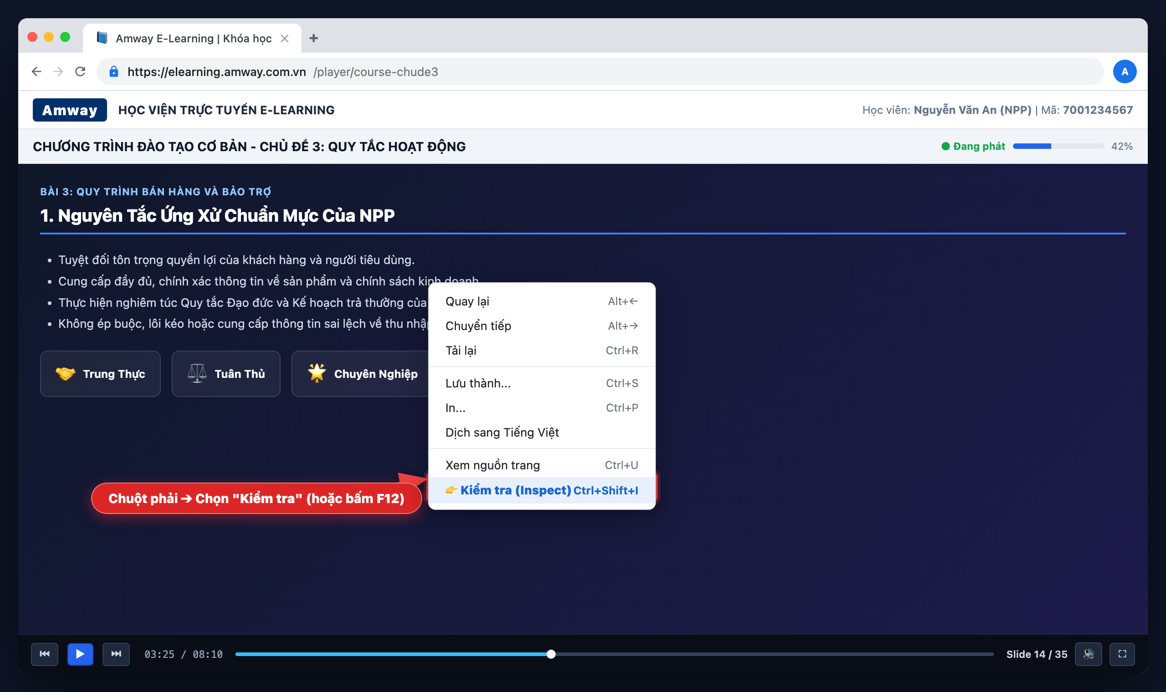
Task: Click the scales icon on Tuân Thủ
Action: click(x=197, y=373)
